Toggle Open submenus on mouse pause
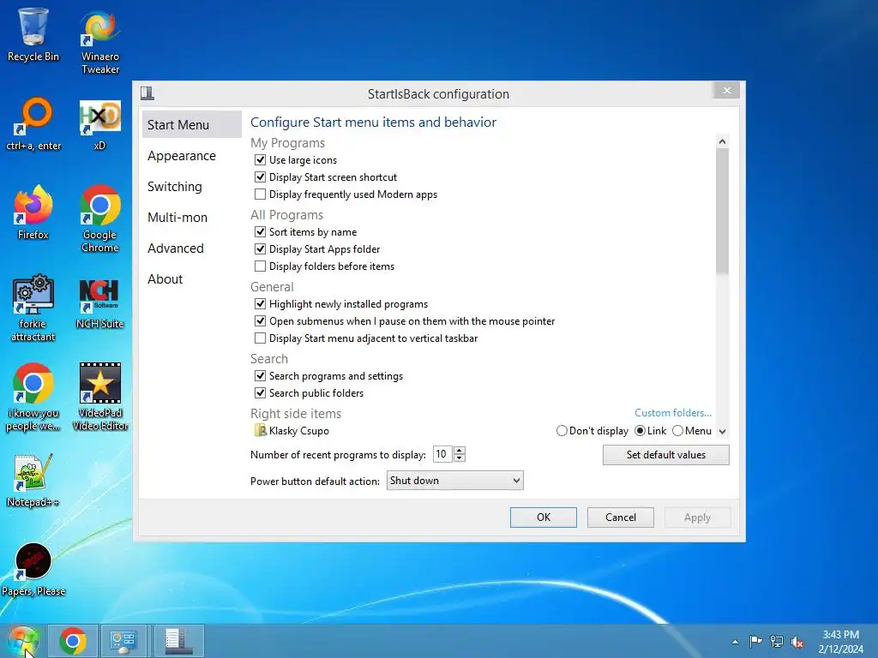Screen dimensions: 878x658 pyautogui.click(x=260, y=321)
